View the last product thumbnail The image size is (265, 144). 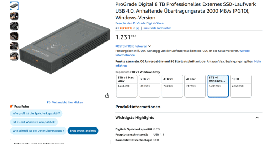tap(14, 56)
